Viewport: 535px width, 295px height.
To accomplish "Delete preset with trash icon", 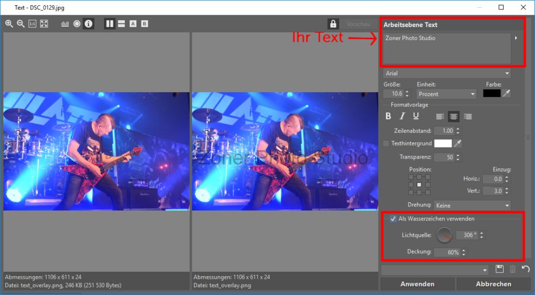I will pyautogui.click(x=513, y=269).
